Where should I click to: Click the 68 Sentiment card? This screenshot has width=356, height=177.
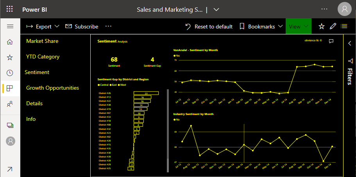tap(114, 62)
